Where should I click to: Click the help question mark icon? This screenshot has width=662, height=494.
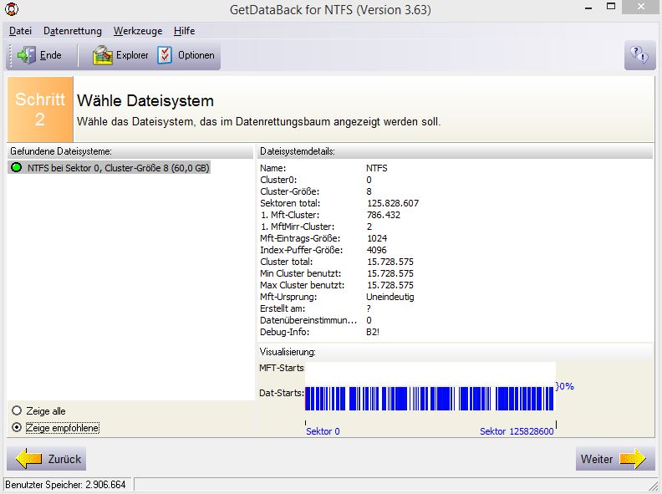point(639,55)
